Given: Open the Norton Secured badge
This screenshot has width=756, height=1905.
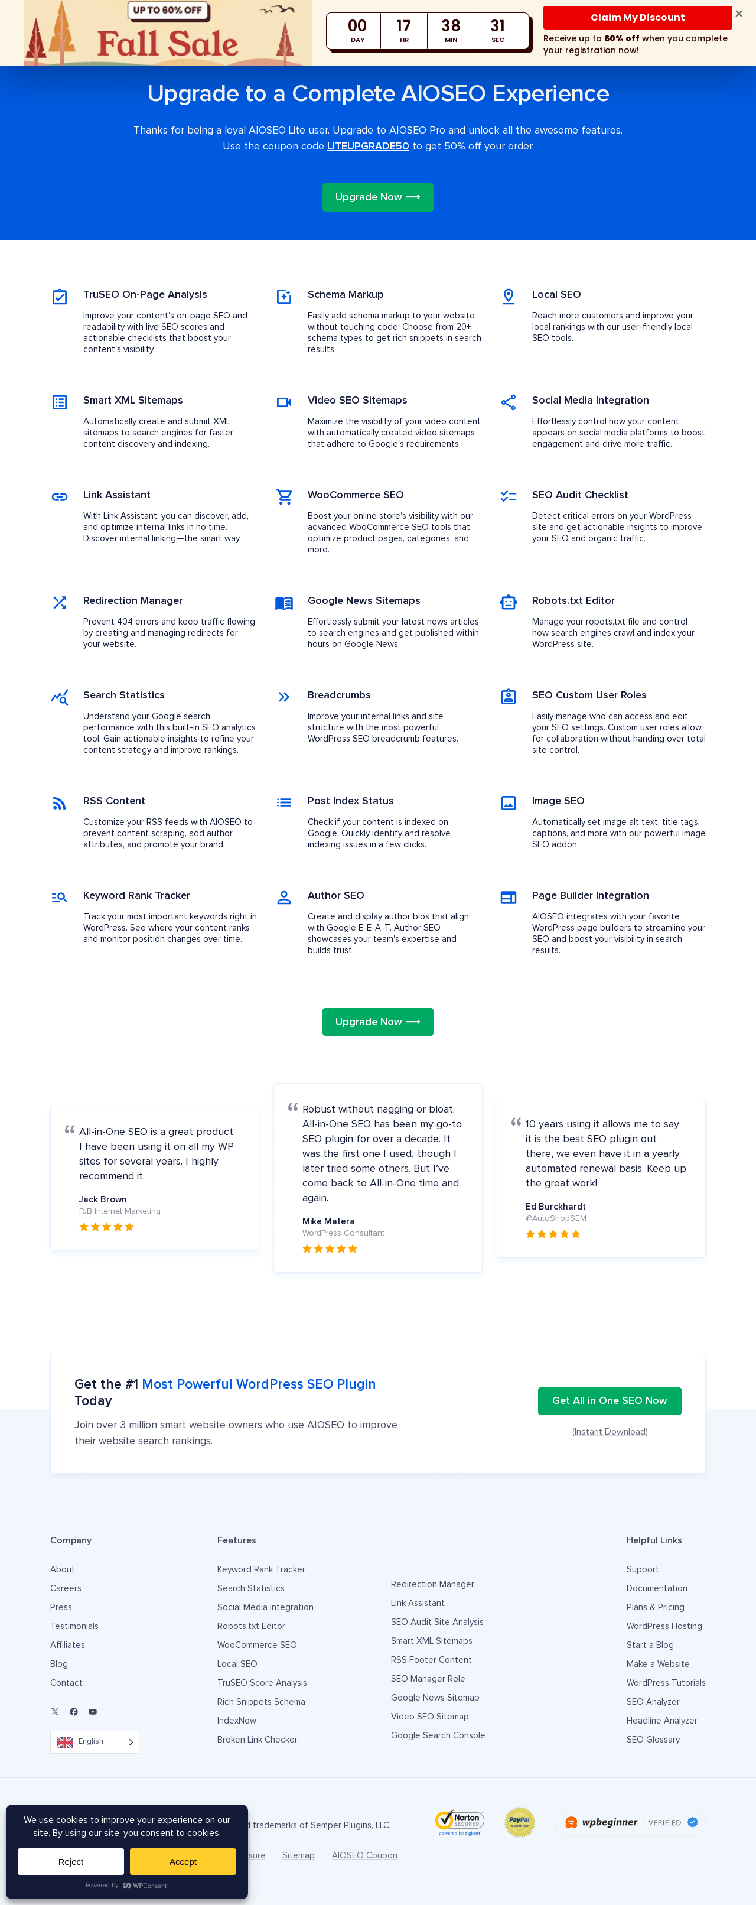Looking at the screenshot, I should coord(459,1822).
